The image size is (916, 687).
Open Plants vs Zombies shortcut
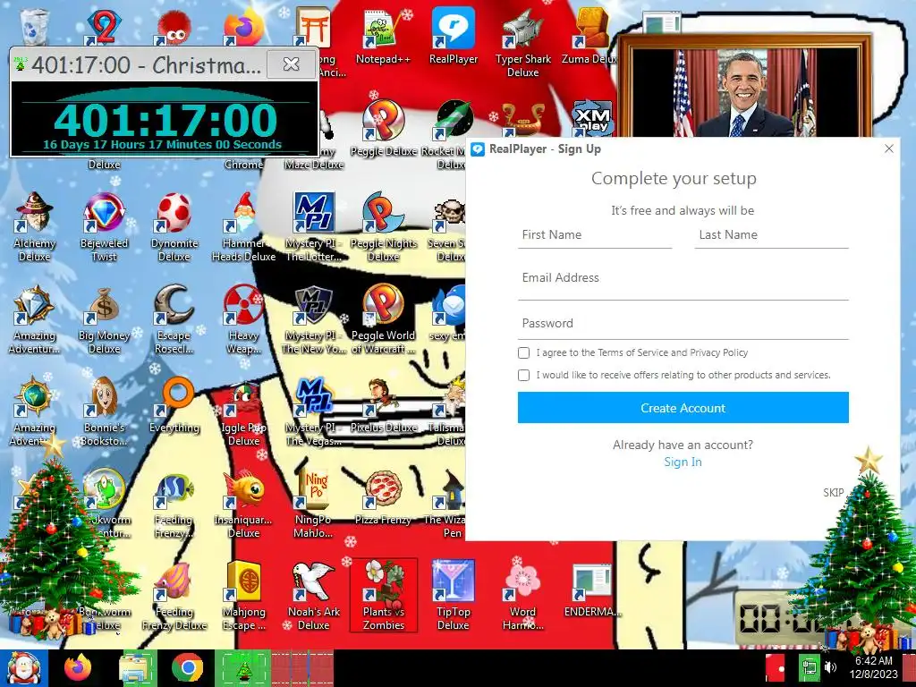click(383, 595)
